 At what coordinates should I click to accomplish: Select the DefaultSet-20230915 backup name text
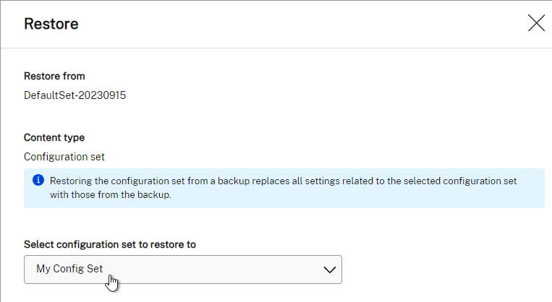click(x=75, y=95)
